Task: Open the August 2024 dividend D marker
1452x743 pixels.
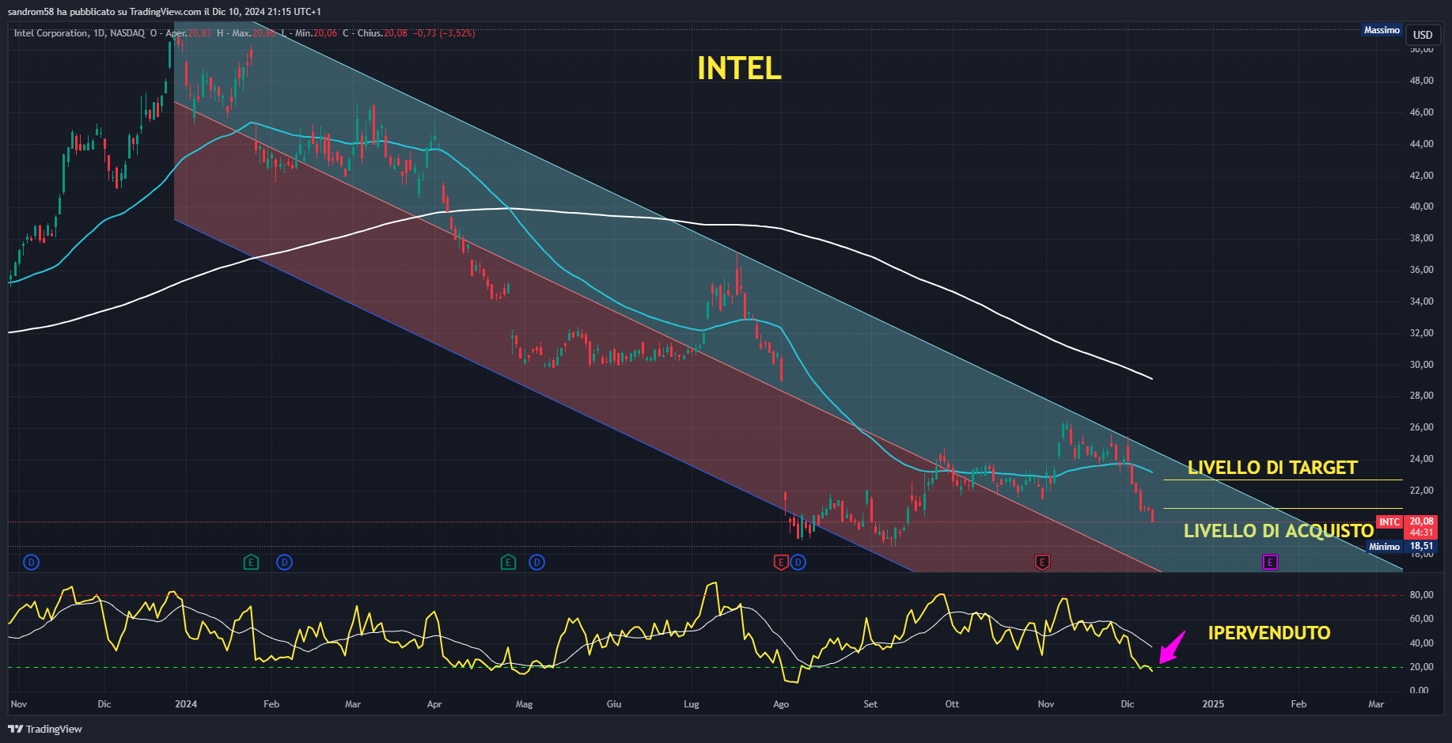Action: click(798, 563)
